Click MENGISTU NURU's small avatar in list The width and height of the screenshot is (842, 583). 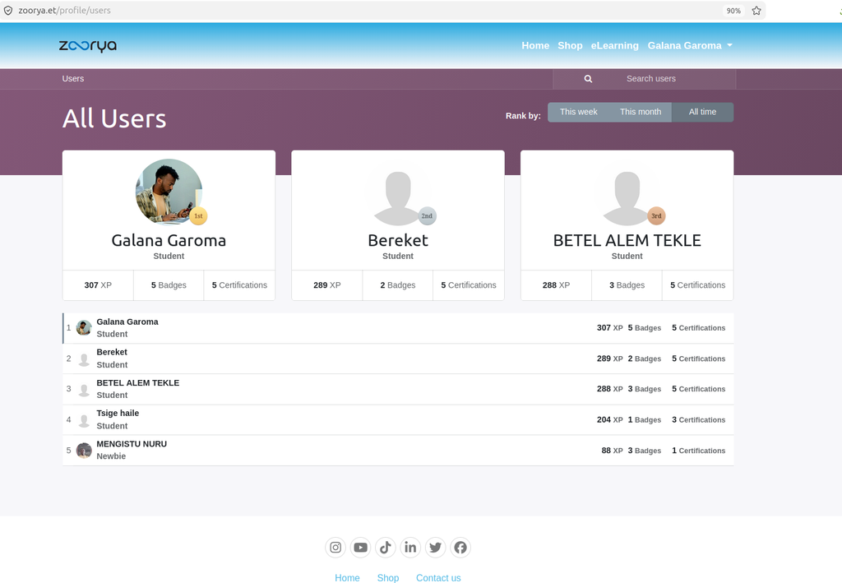pos(84,451)
